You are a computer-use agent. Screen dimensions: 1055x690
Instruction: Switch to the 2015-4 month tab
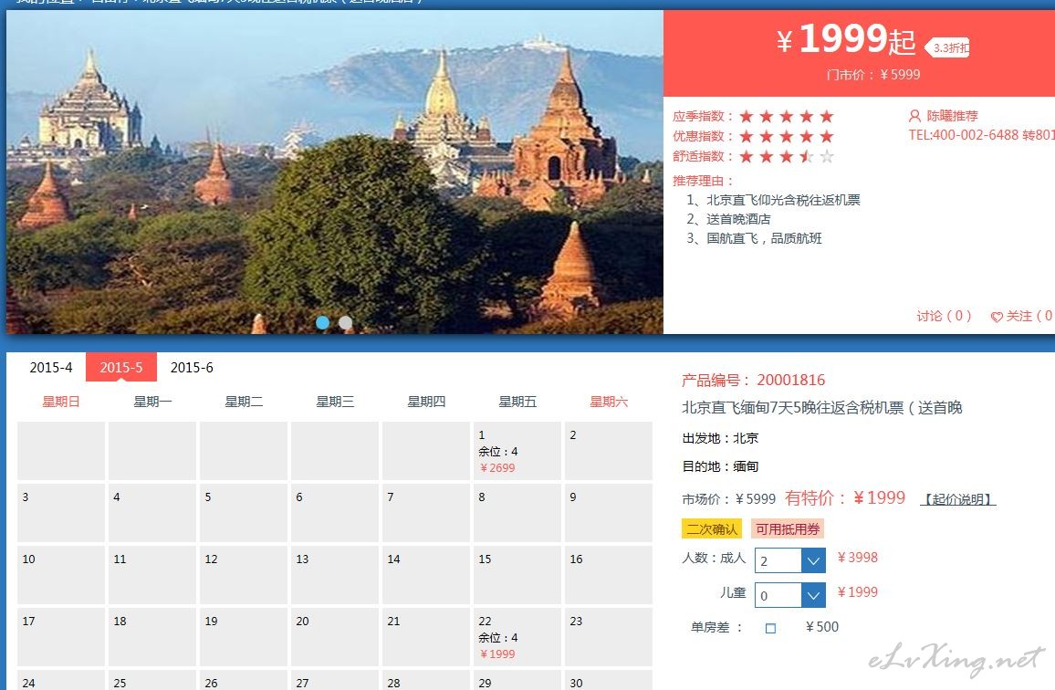click(51, 368)
